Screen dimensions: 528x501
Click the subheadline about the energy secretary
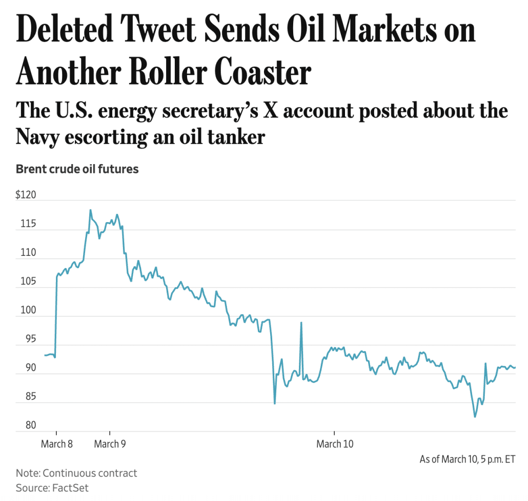tap(261, 124)
